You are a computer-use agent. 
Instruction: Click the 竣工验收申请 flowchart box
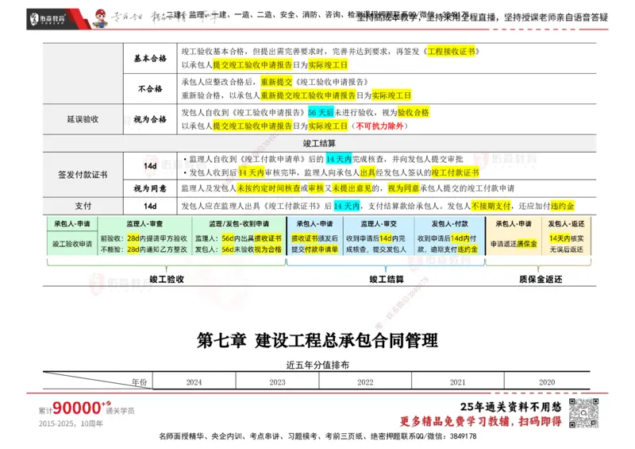(72, 244)
